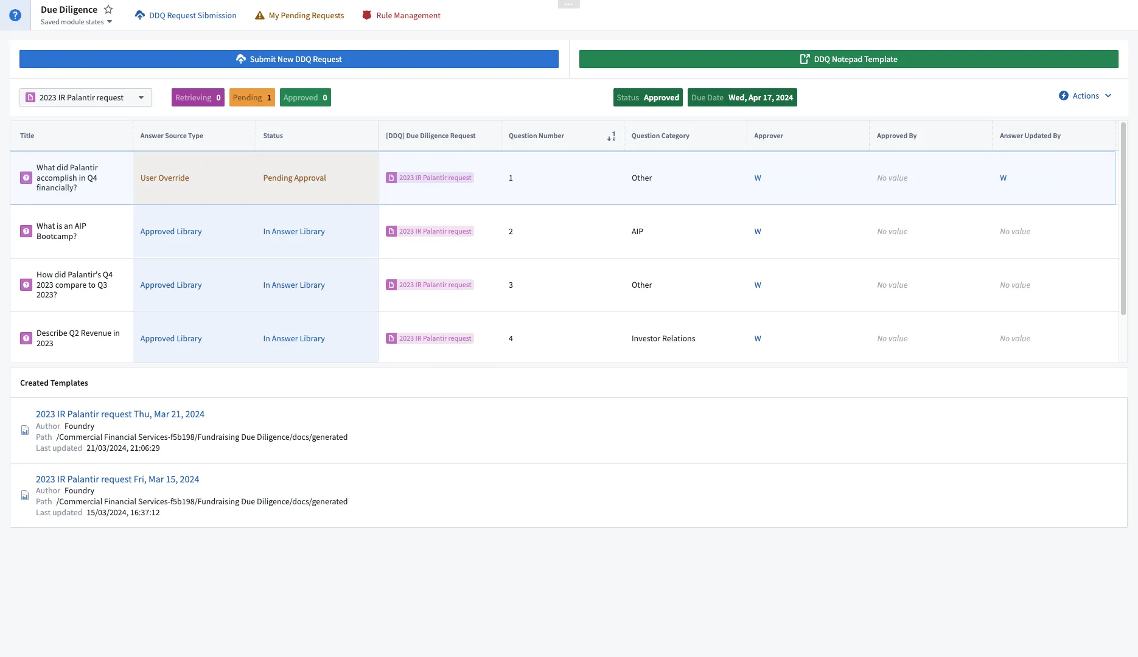Expand the Actions dropdown menu

click(1086, 96)
